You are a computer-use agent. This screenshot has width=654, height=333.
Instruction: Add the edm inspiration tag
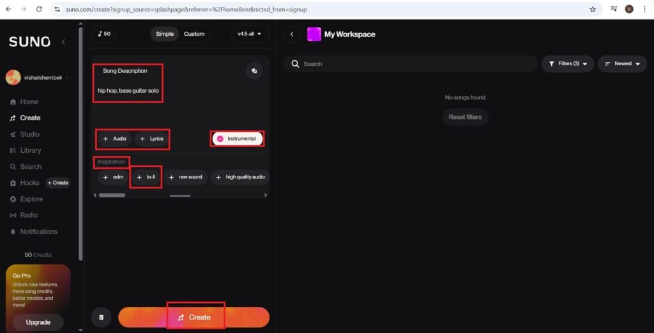[113, 177]
